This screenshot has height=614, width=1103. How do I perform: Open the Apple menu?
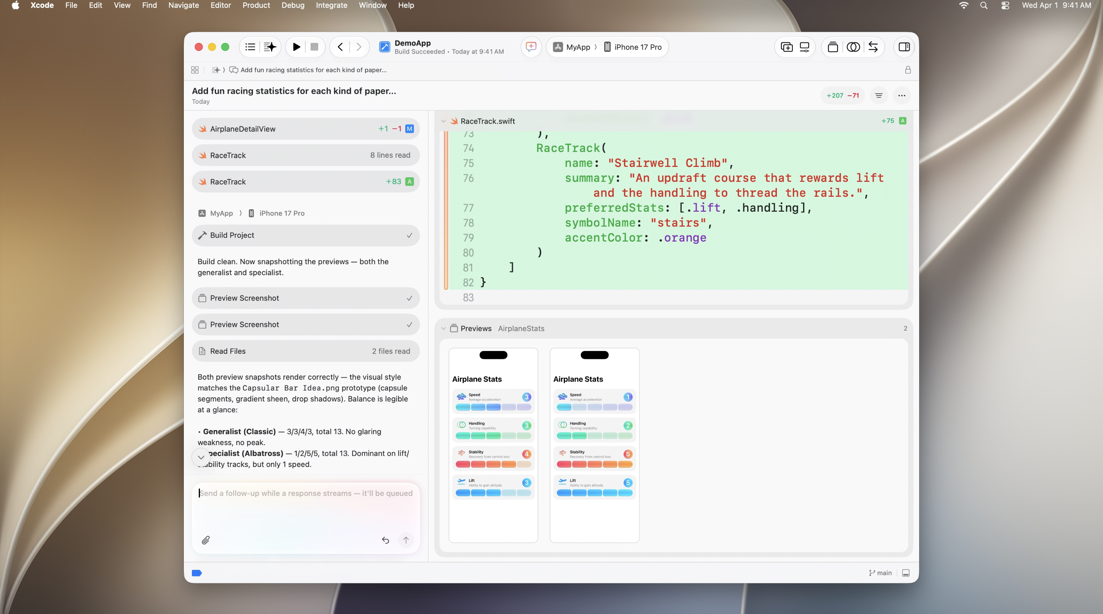[x=15, y=5]
